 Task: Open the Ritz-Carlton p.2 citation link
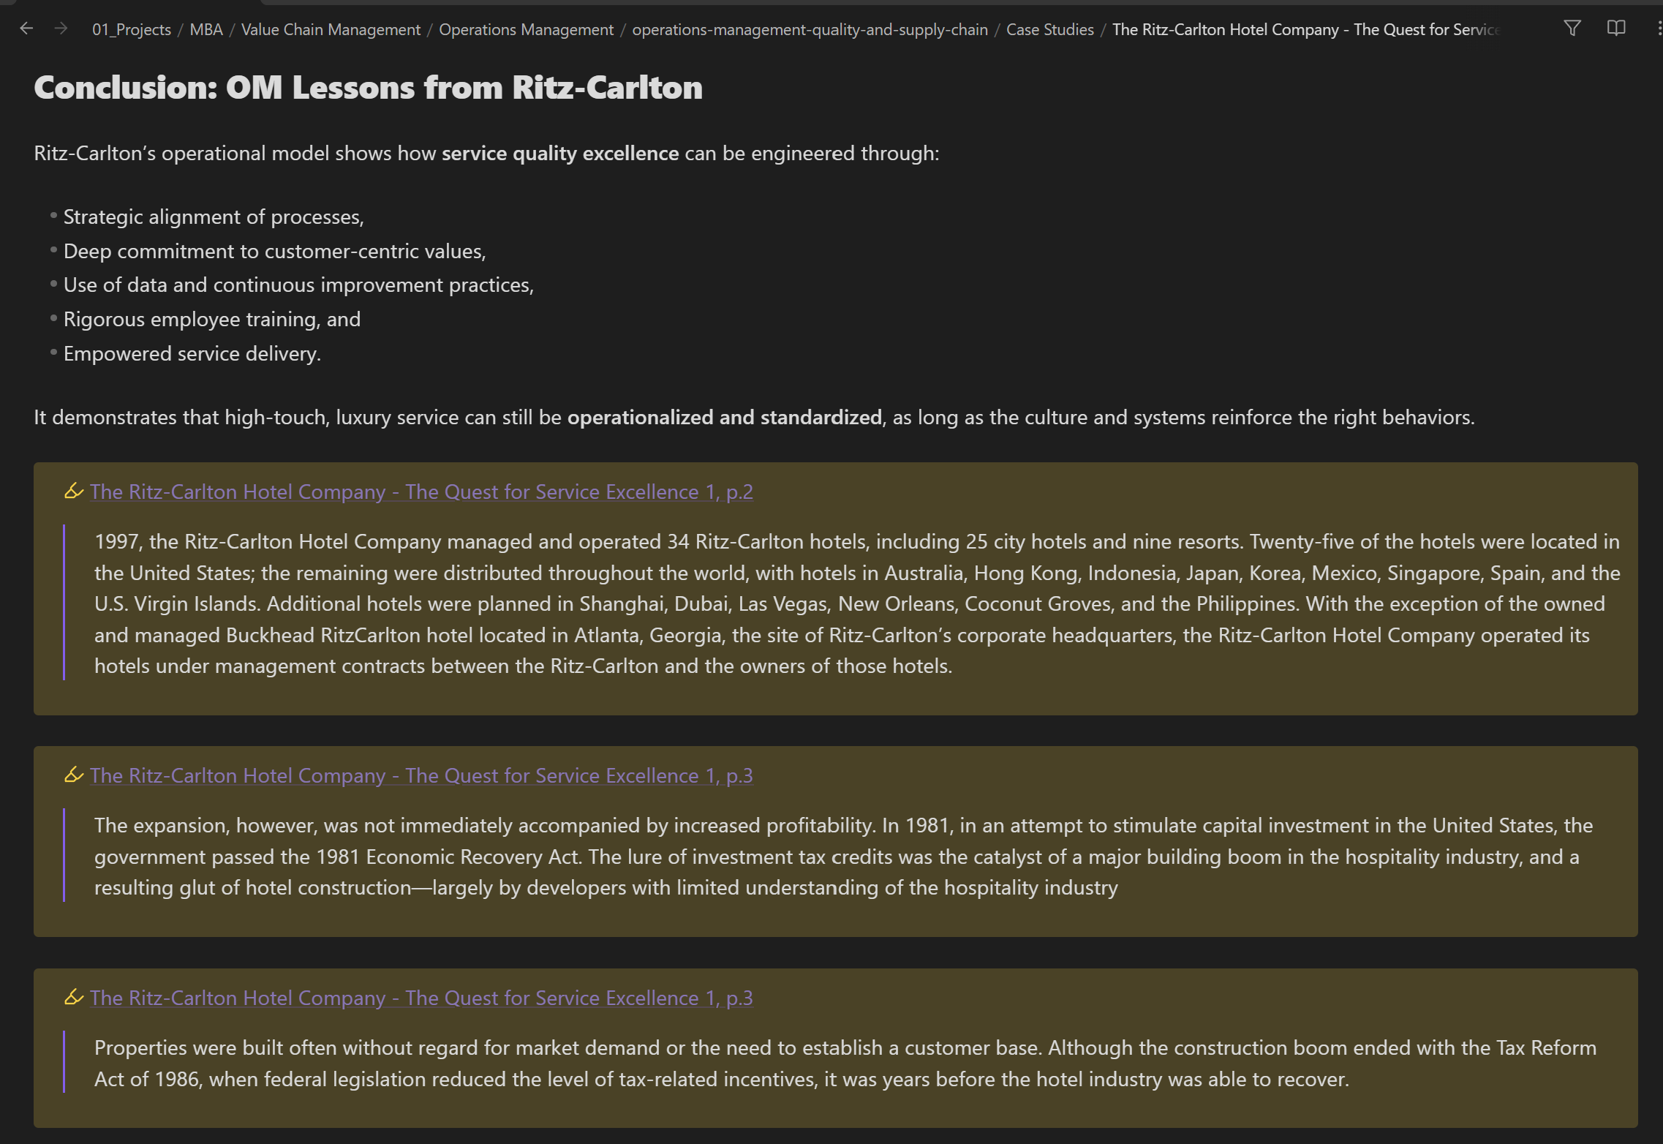tap(421, 492)
